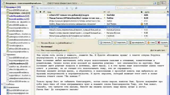
Task: Select bcsm@rambler.ru (1) inbox folder
Action: (x=19, y=19)
